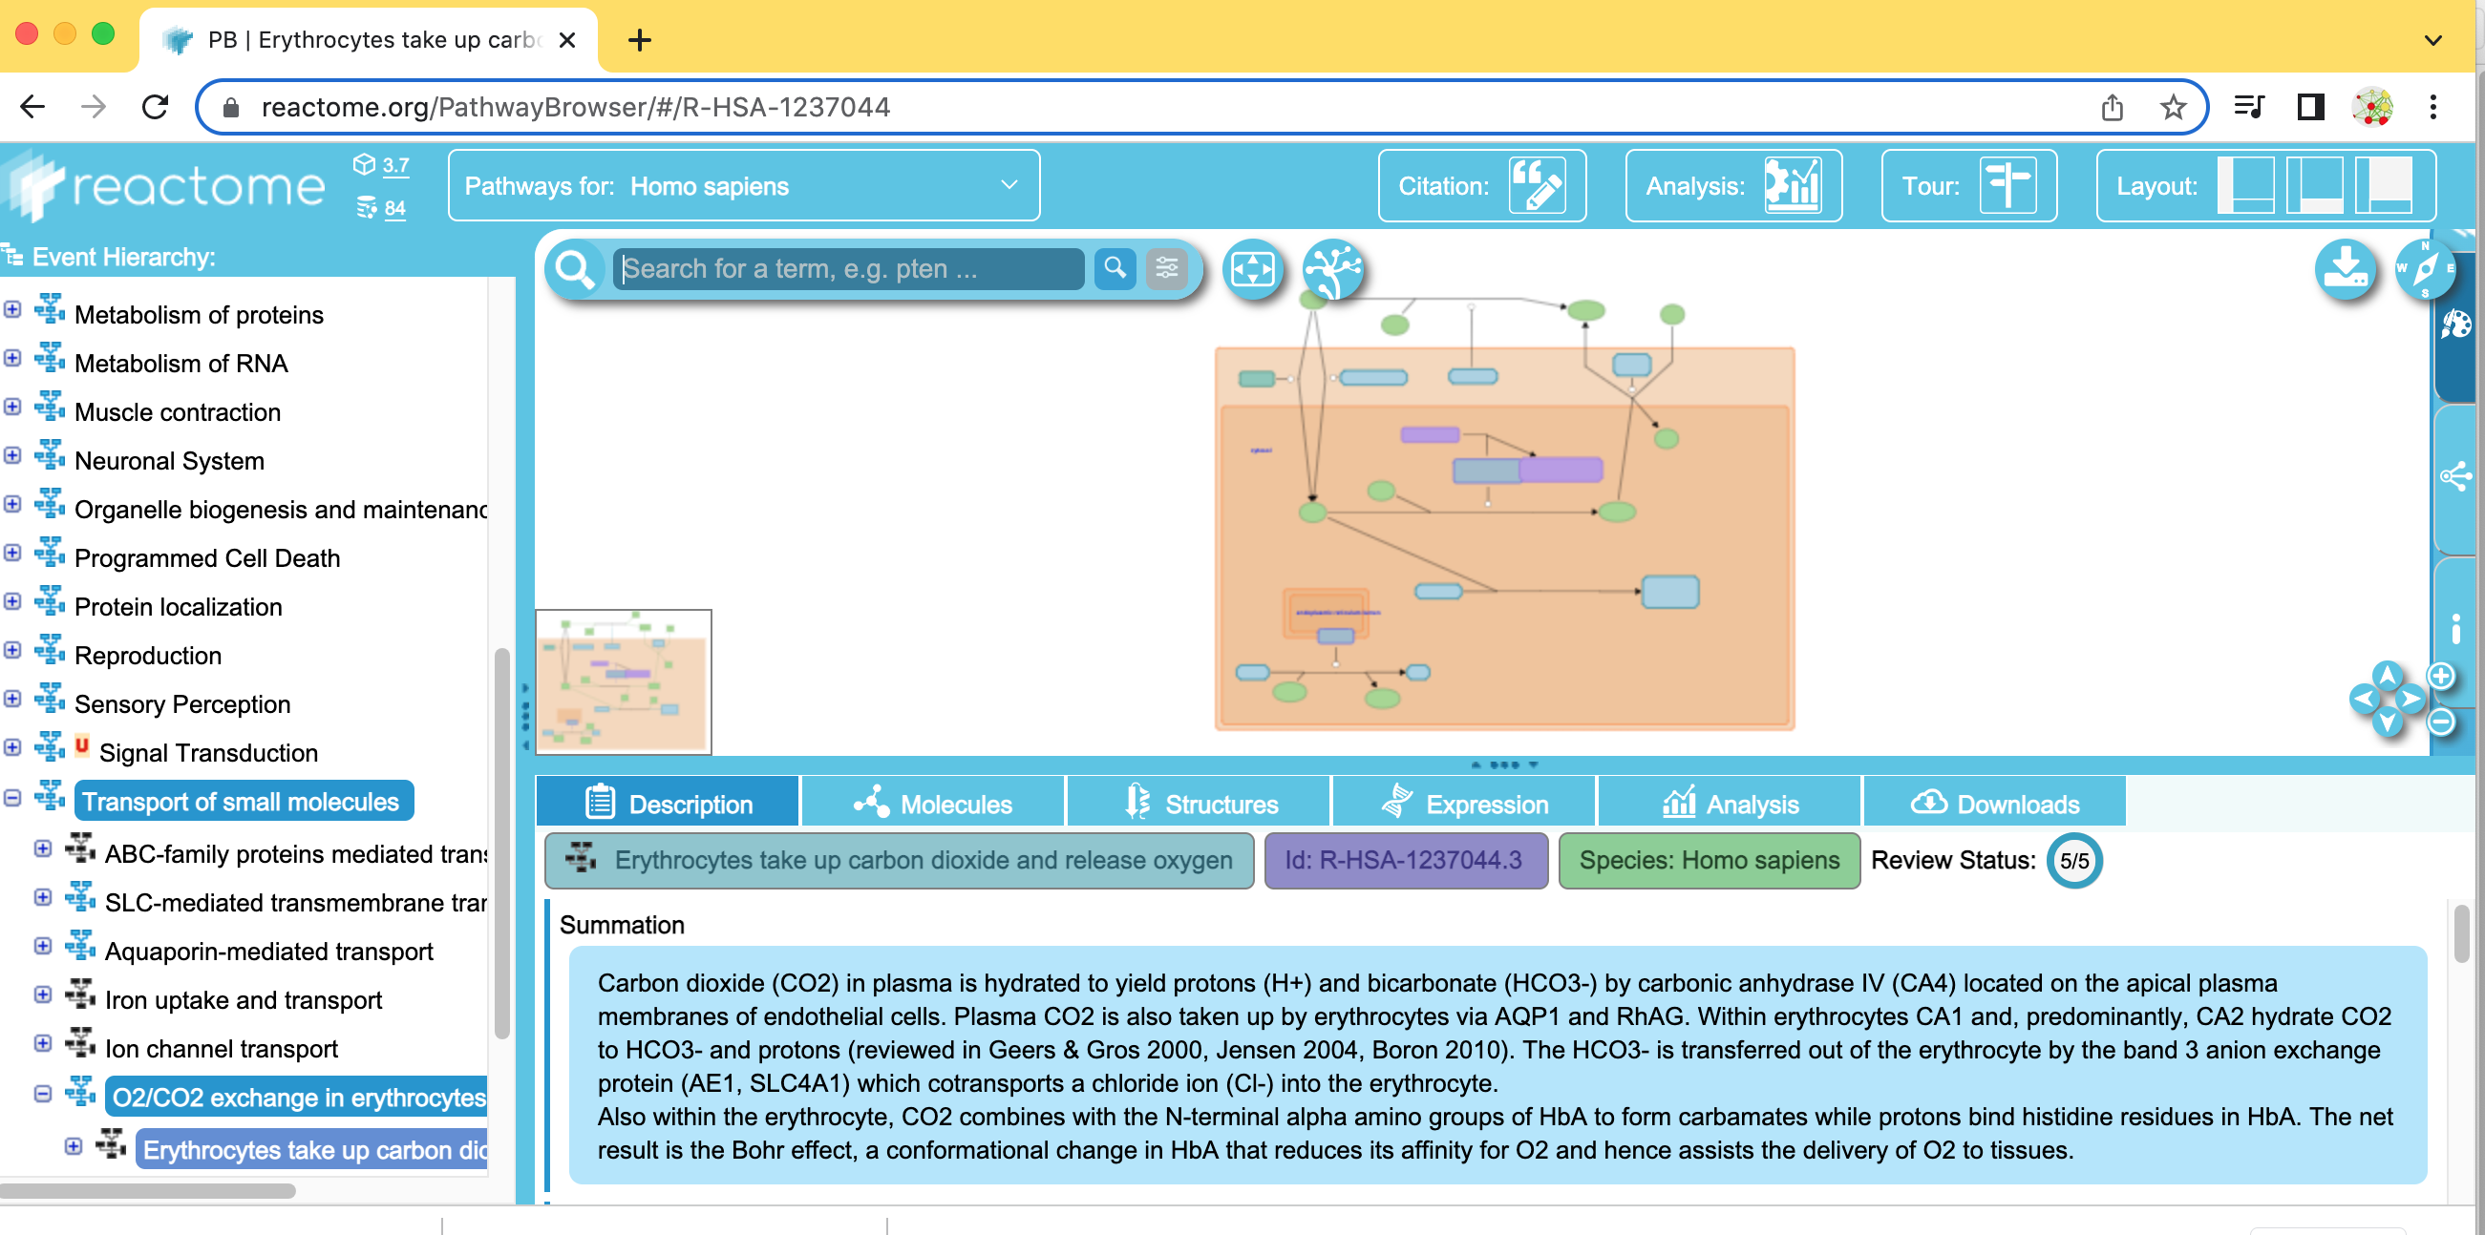Open the Analysis tool icon
Image resolution: width=2485 pixels, height=1235 pixels.
[x=1792, y=185]
